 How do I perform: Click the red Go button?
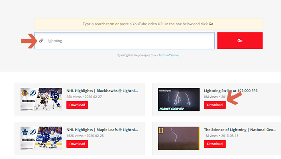240,40
